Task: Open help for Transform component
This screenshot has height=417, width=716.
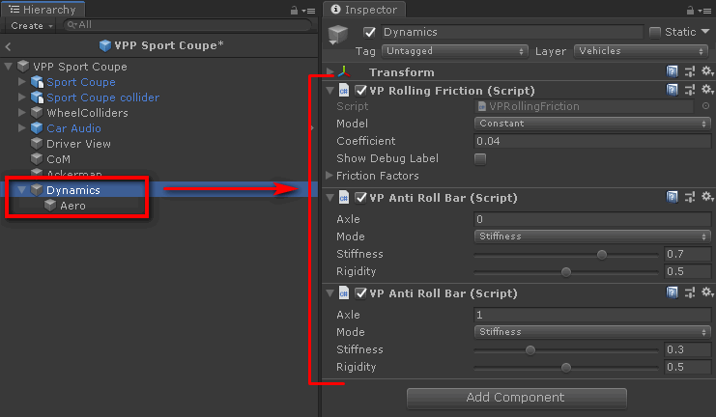Action: tap(672, 71)
